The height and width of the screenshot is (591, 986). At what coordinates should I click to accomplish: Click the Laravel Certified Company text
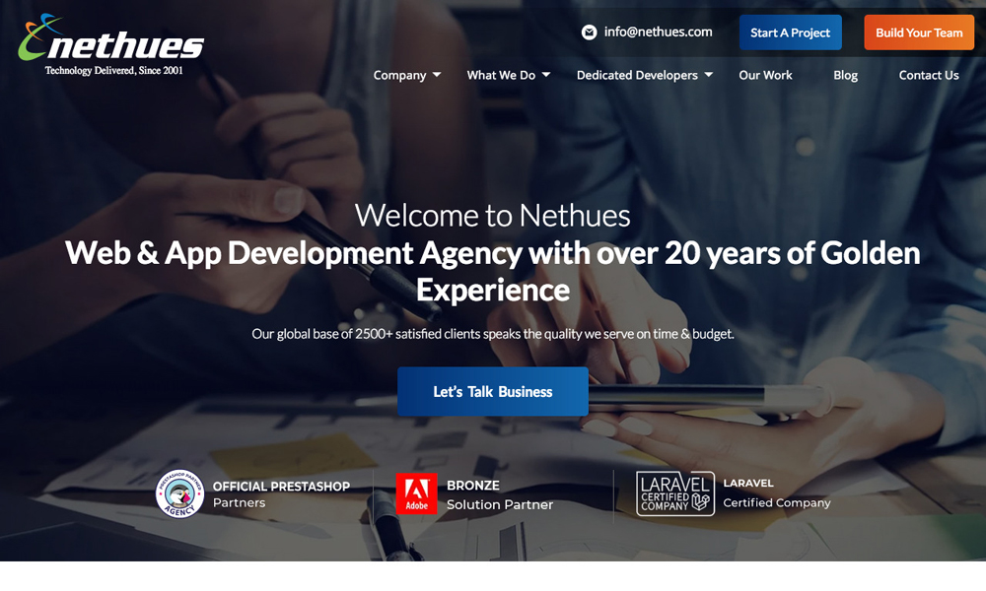pyautogui.click(x=777, y=493)
